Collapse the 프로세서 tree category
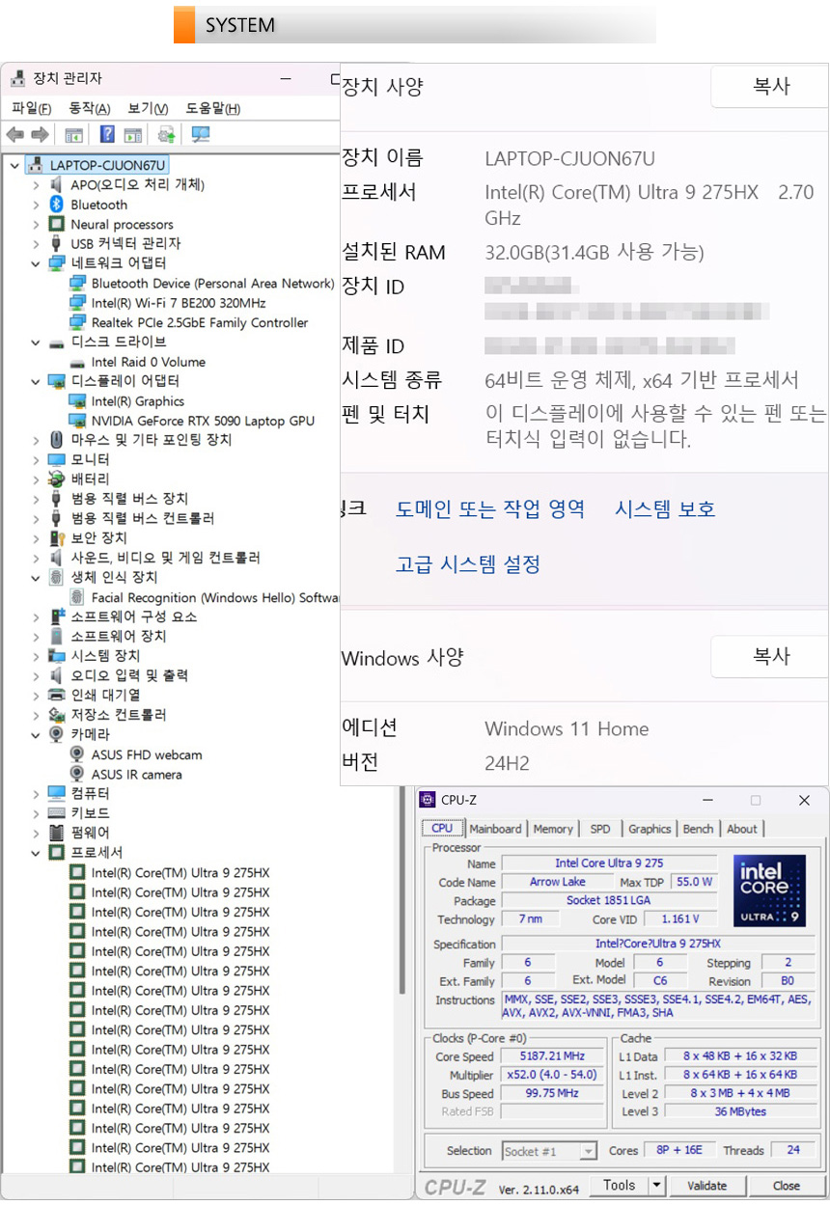 coord(36,853)
